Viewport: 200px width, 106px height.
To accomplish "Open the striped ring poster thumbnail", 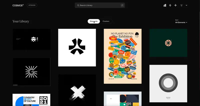I will tap(168, 84).
